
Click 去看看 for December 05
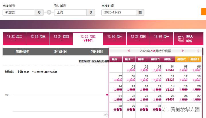183,70
